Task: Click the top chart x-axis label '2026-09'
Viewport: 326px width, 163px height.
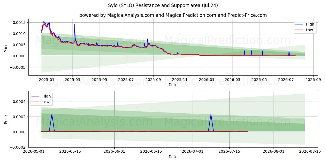Action: click(313, 80)
